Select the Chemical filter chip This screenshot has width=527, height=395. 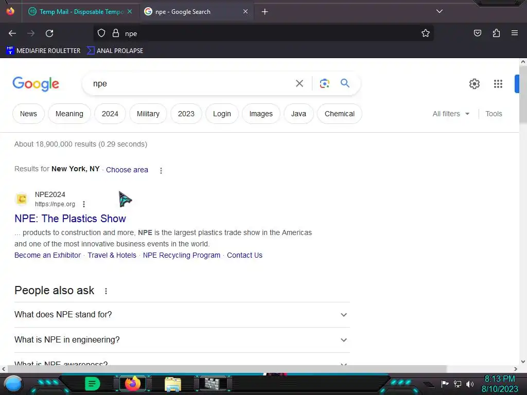[x=340, y=114]
